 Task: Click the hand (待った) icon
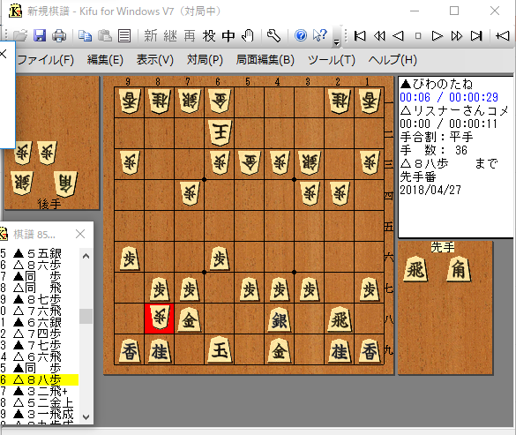pos(248,35)
